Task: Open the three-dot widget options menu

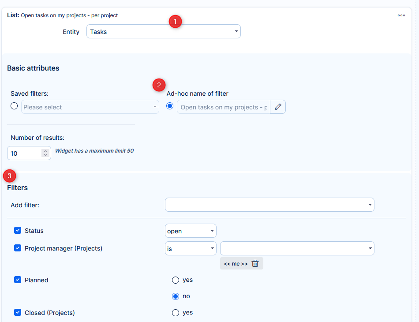Action: pyautogui.click(x=401, y=15)
